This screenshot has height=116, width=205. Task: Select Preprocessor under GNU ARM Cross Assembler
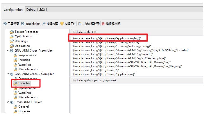pyautogui.click(x=28, y=55)
